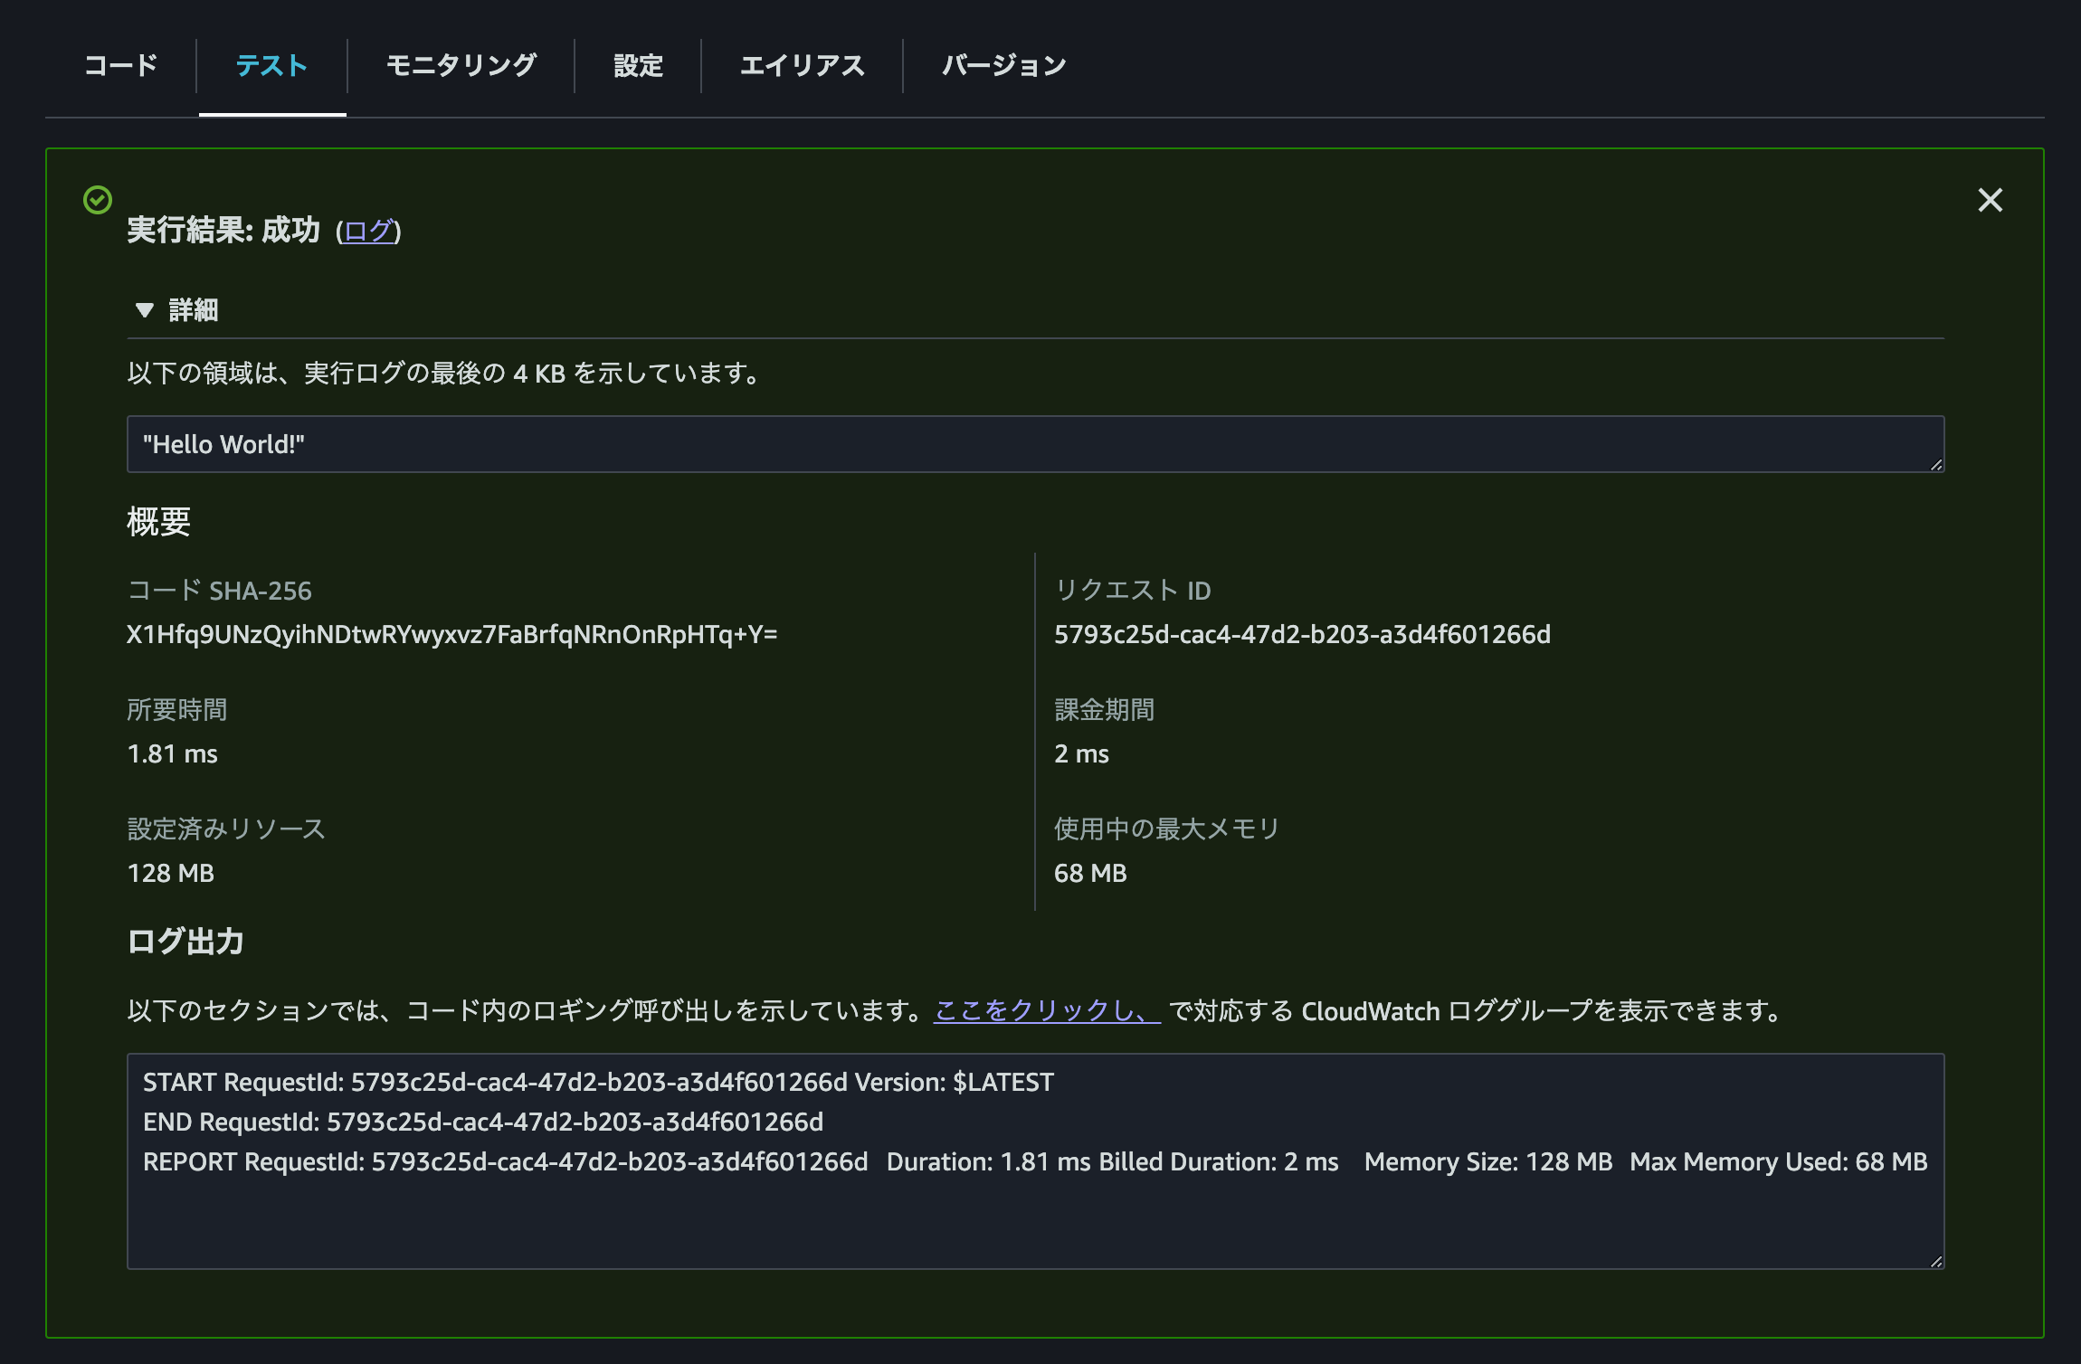The height and width of the screenshot is (1364, 2081).
Task: Click the END RequestId log line
Action: coord(483,1122)
